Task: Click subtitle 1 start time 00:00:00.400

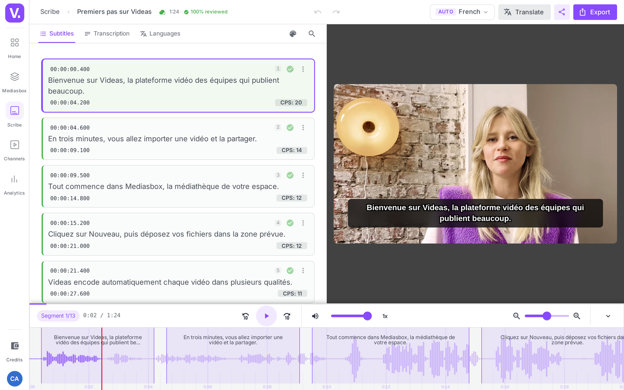Action: (70, 69)
